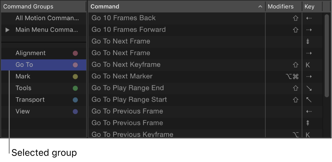Select the Alignment command group
Viewport: 332px width, 162px height.
point(31,53)
